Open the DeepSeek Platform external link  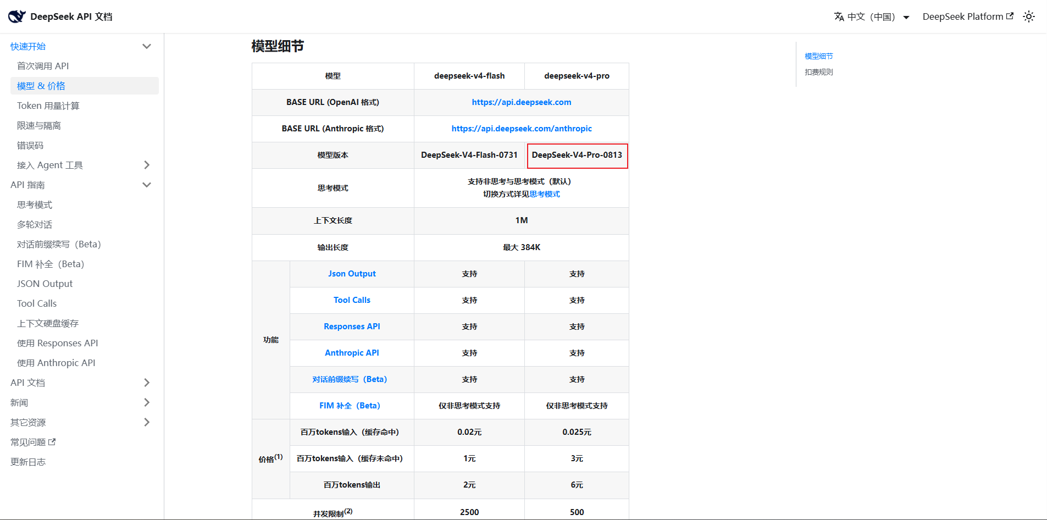pos(967,16)
